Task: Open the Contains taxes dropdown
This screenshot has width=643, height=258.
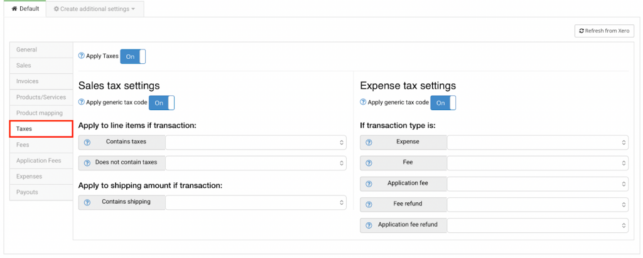Action: 256,143
